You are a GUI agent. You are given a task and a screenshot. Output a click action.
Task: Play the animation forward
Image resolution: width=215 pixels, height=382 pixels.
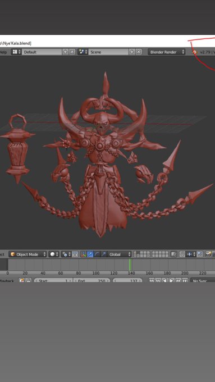point(172,281)
